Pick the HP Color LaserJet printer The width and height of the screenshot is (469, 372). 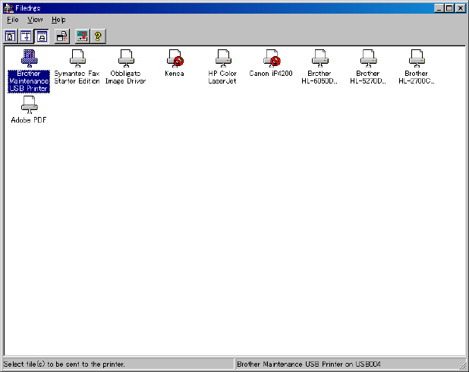click(x=222, y=58)
